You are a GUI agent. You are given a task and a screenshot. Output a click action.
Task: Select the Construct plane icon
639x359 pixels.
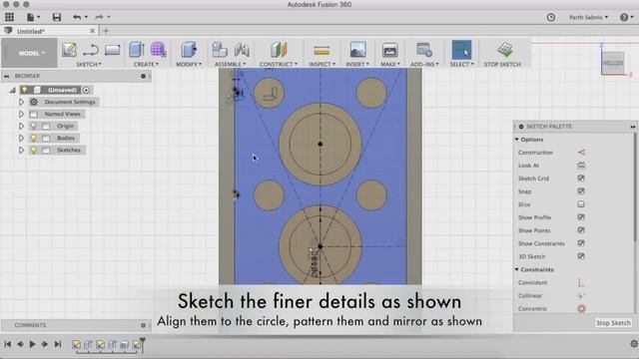279,50
